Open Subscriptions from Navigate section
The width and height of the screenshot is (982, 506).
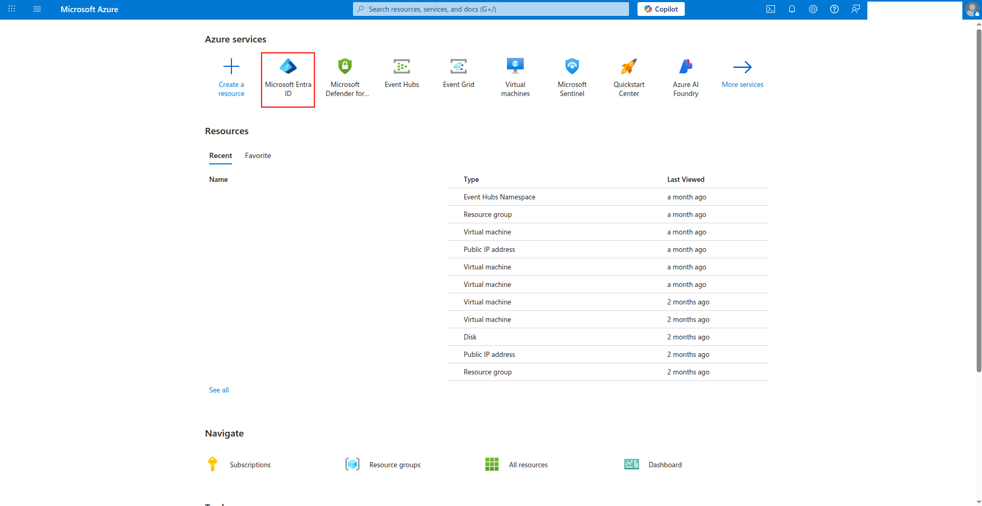click(x=249, y=465)
